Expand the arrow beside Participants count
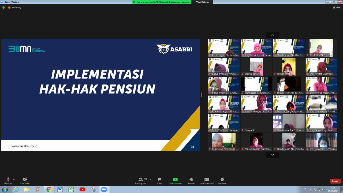 click(x=150, y=179)
